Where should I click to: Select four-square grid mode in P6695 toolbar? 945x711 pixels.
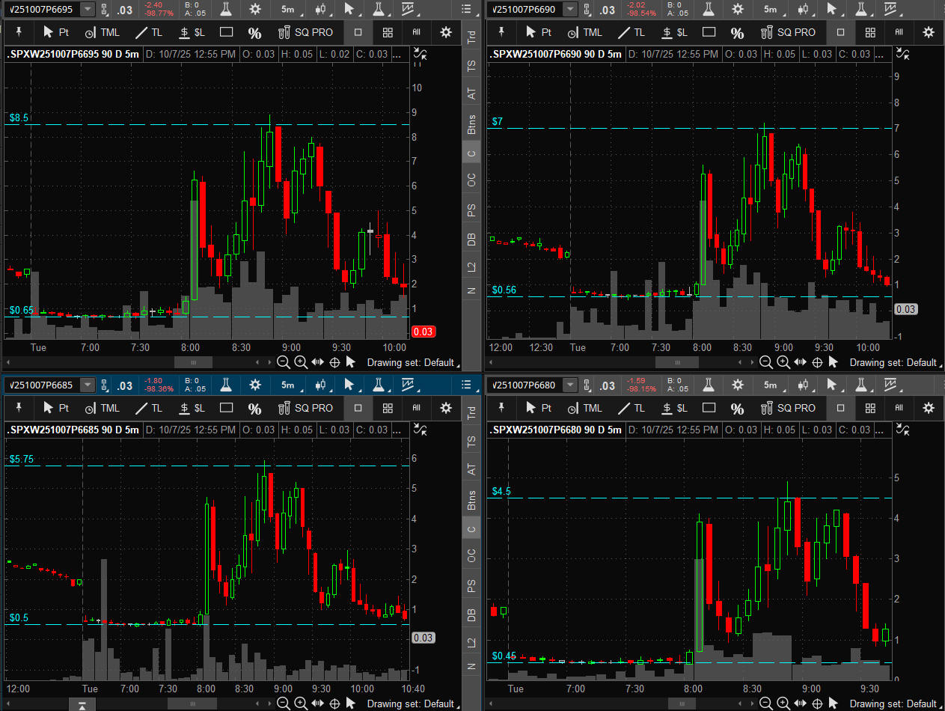click(387, 32)
